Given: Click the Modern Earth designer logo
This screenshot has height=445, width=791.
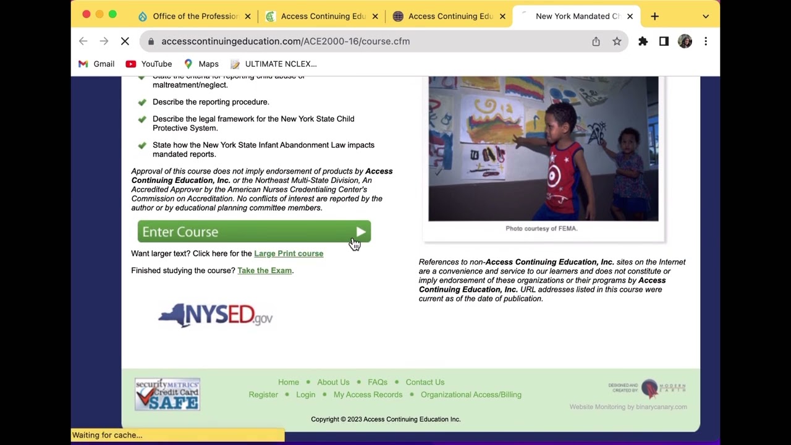Looking at the screenshot, I should point(647,388).
